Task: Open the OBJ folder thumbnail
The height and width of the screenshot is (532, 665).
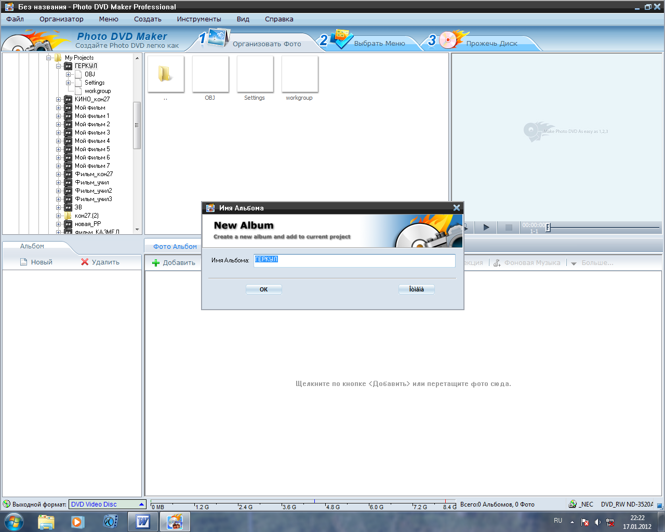Action: [x=210, y=74]
